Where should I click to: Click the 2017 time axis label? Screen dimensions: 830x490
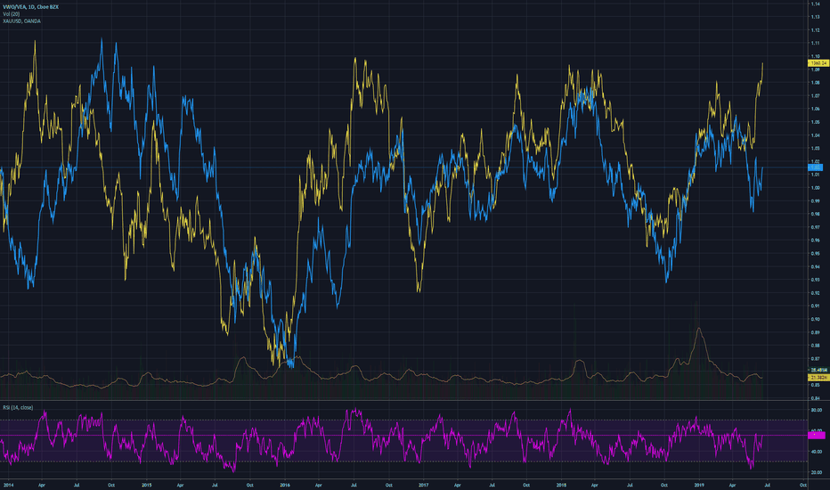424,485
